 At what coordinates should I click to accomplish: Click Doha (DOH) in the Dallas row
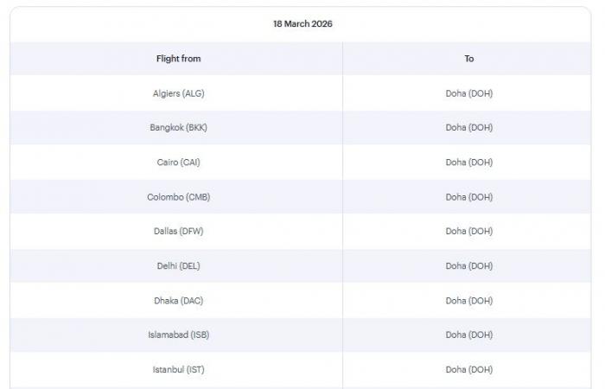(469, 232)
